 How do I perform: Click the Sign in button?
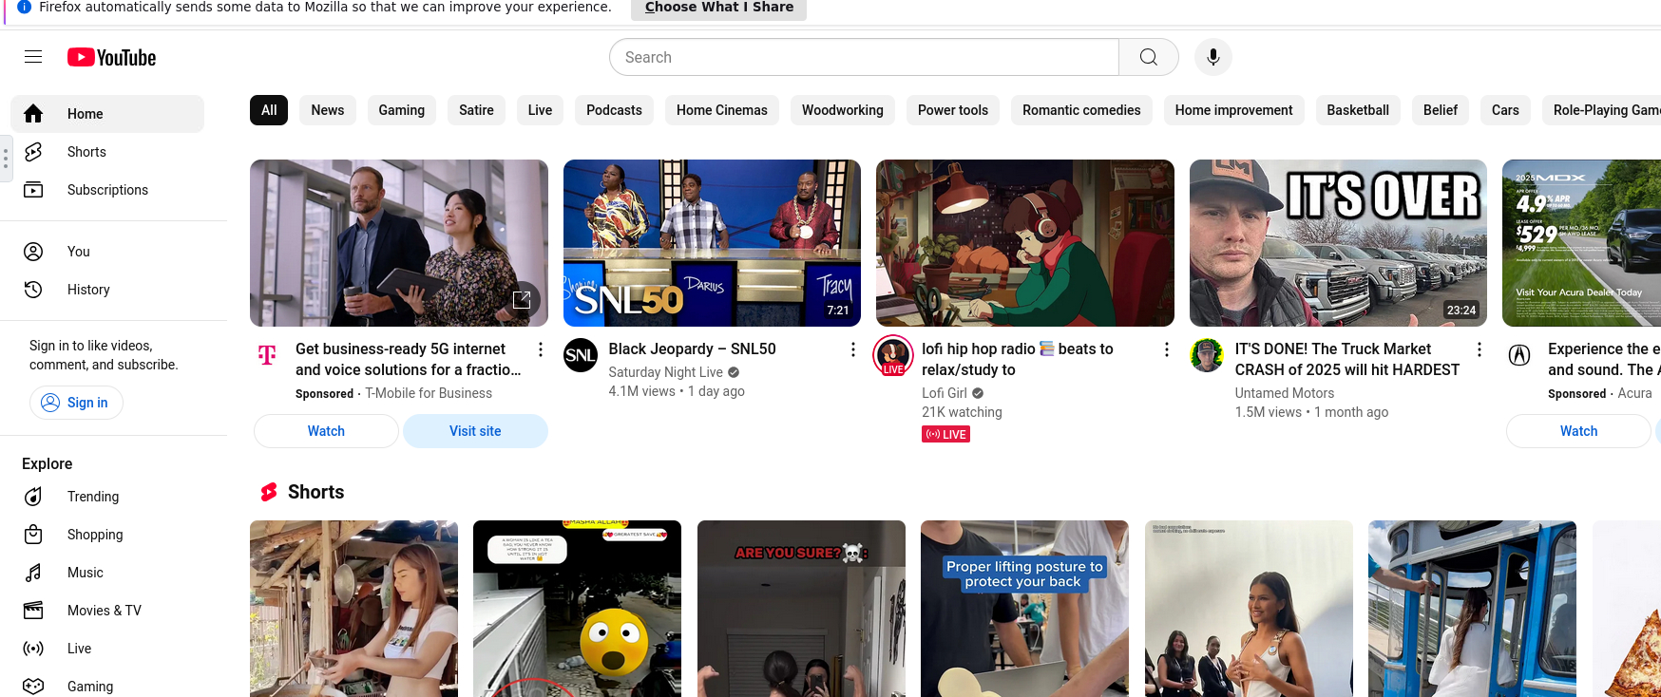(76, 403)
